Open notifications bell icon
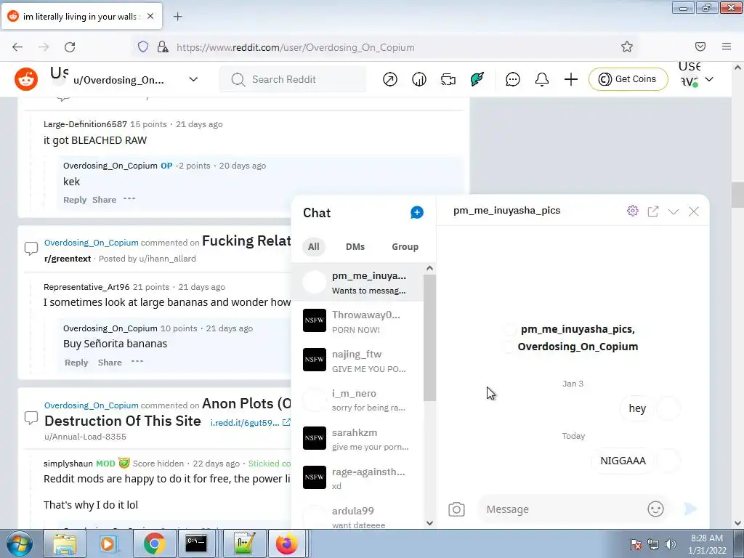 click(542, 79)
